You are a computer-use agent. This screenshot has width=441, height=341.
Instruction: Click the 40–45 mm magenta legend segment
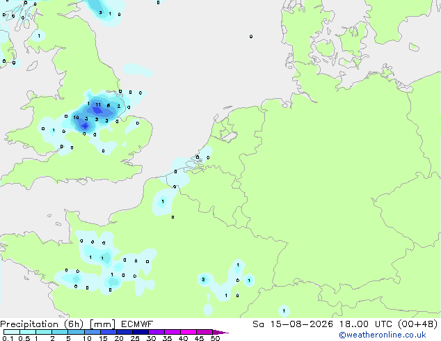coord(189,332)
